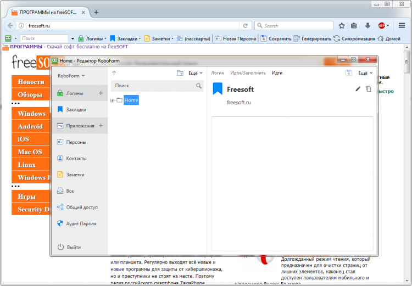Image resolution: width=412 pixels, height=286 pixels.
Task: Click Генерировать password toolbar button
Action: pos(312,38)
